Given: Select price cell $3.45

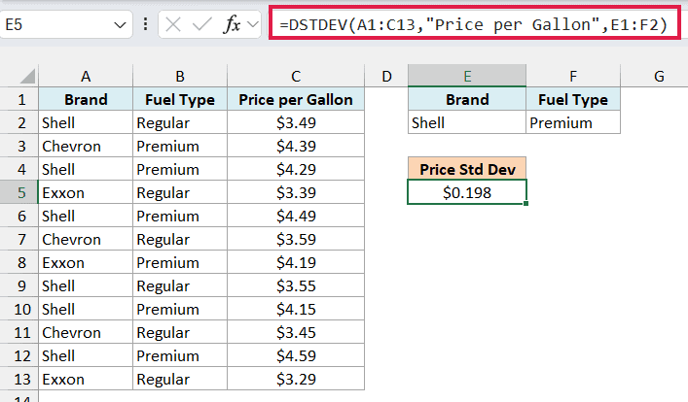Looking at the screenshot, I should [x=296, y=332].
